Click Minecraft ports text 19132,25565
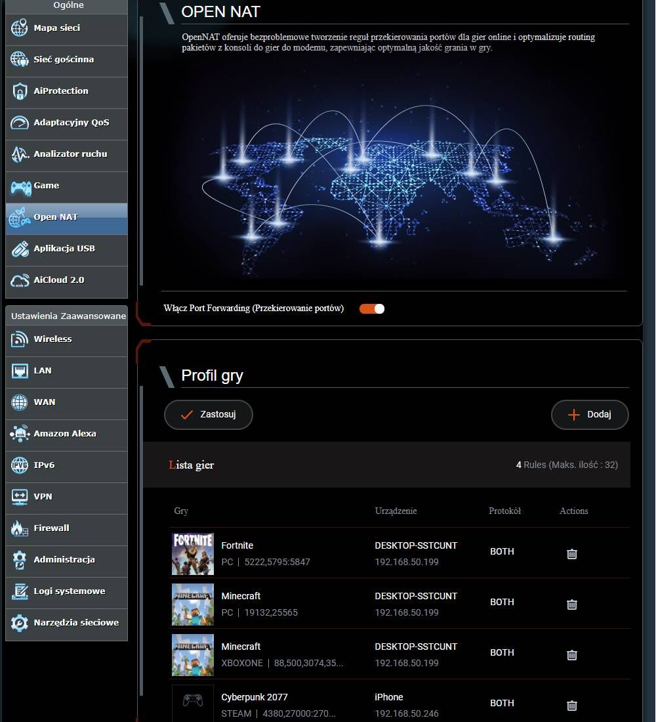Image resolution: width=656 pixels, height=722 pixels. pyautogui.click(x=271, y=613)
